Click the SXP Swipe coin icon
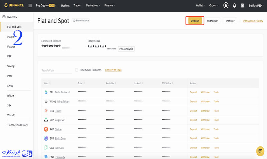Image resolution: width=267 pixels, height=159 pixels. tap(46, 129)
